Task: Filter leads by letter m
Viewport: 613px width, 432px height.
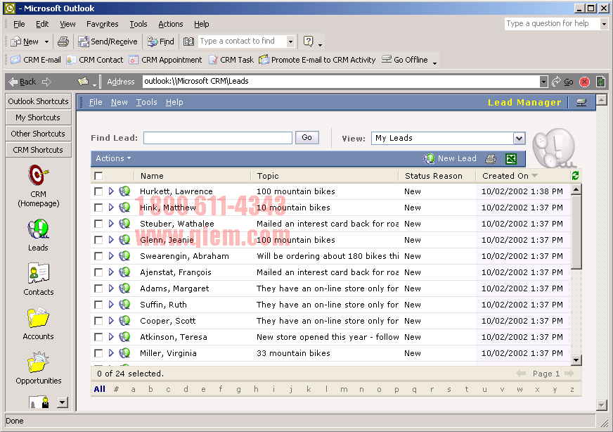Action: click(344, 389)
